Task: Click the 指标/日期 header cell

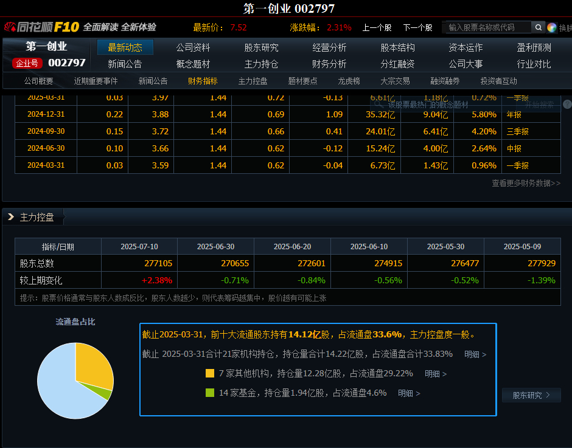Action: click(58, 247)
